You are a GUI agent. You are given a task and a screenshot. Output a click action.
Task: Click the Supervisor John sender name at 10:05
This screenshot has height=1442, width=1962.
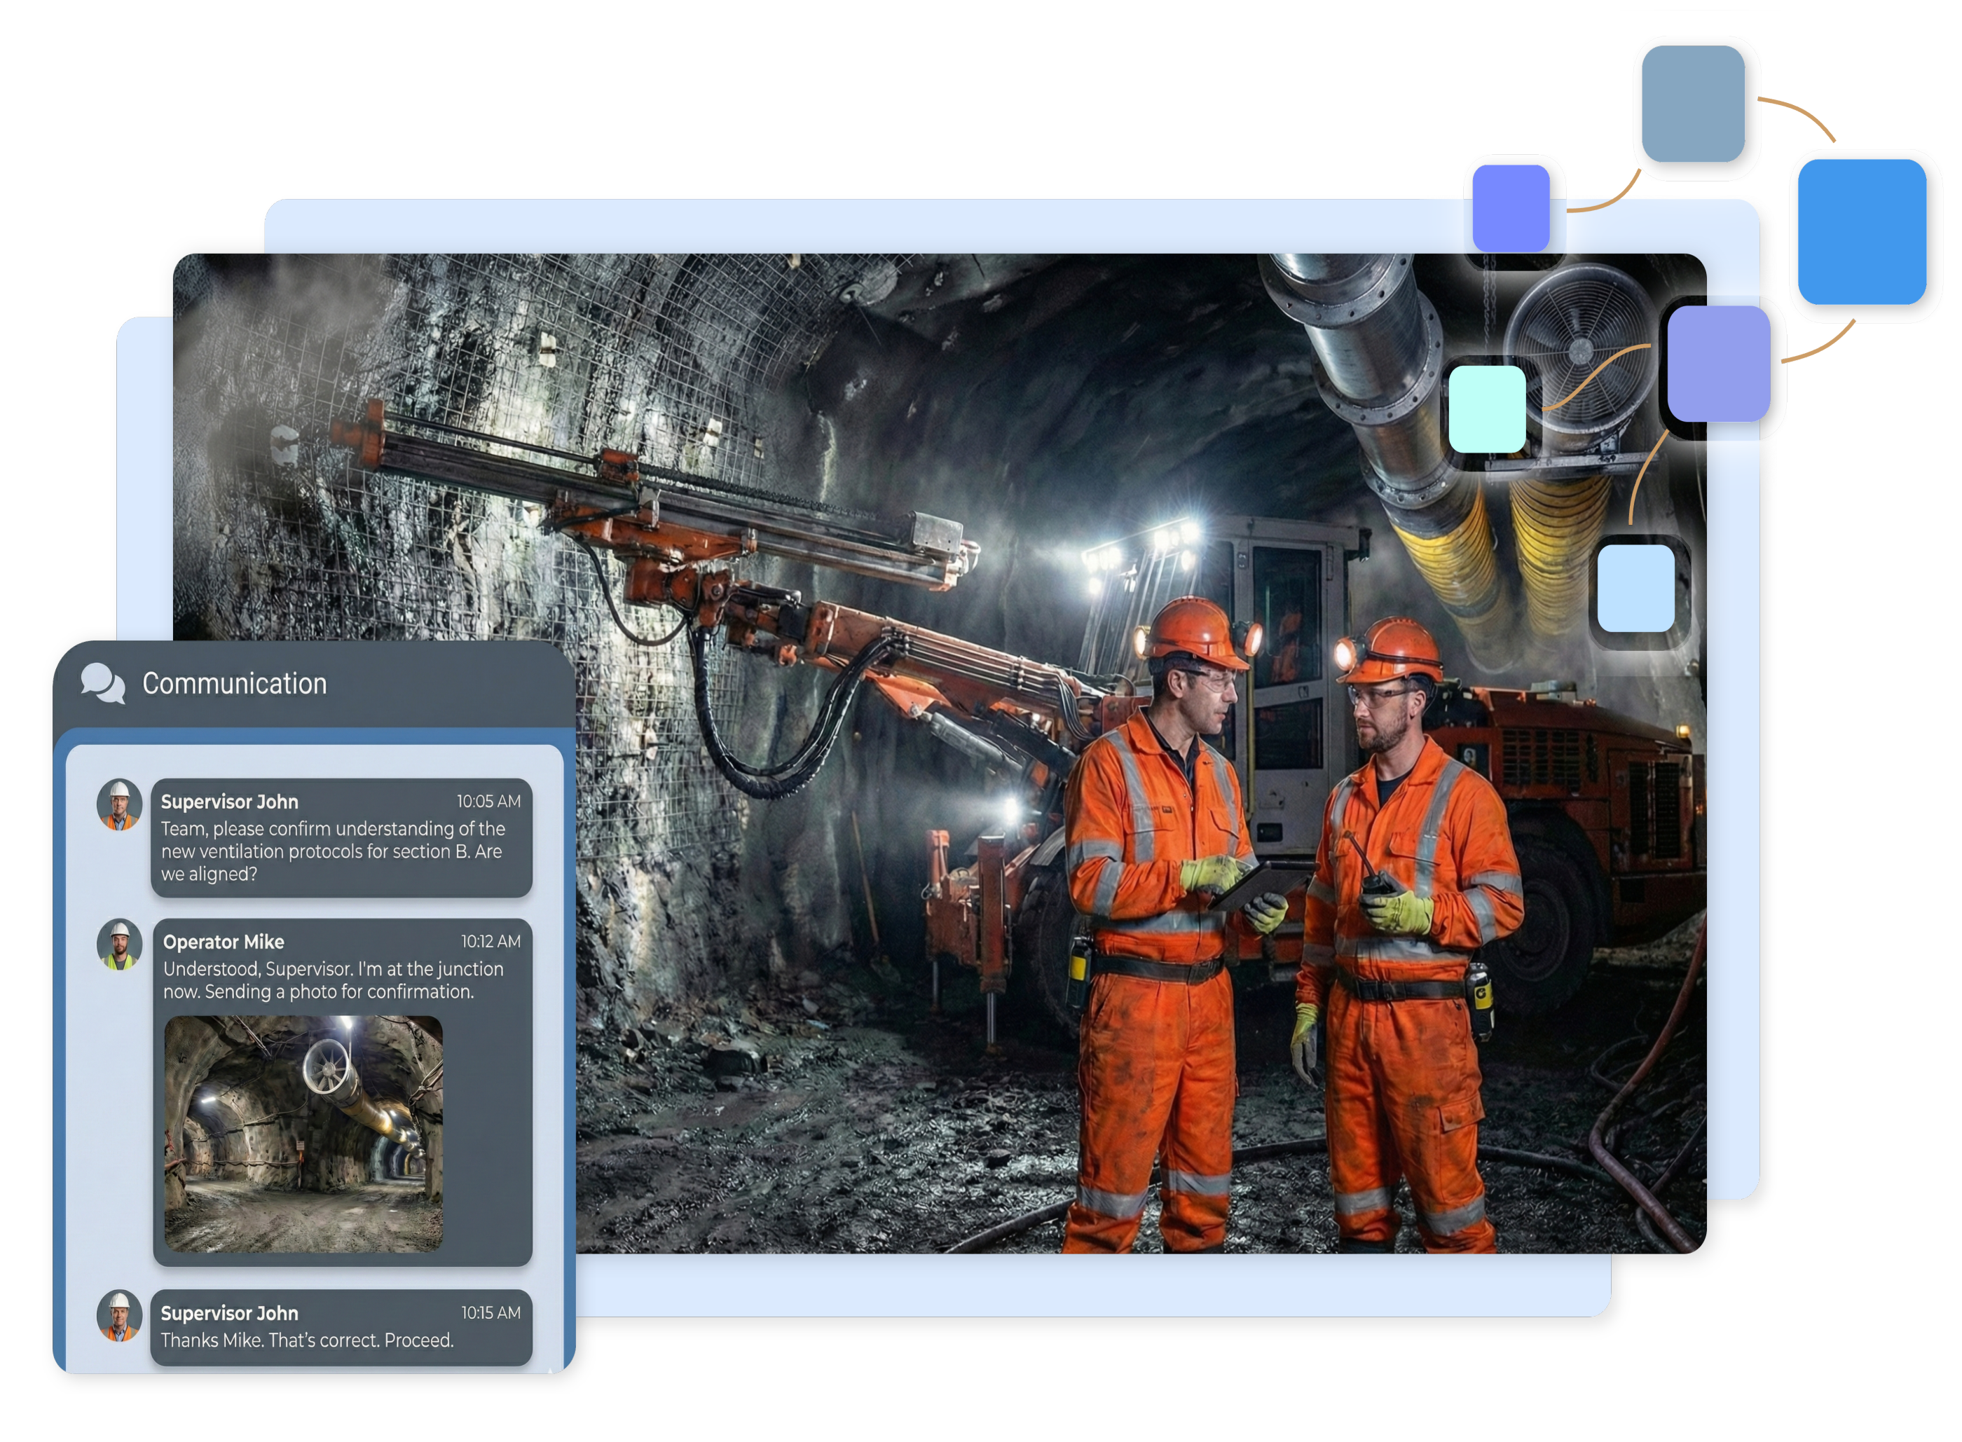tap(230, 802)
